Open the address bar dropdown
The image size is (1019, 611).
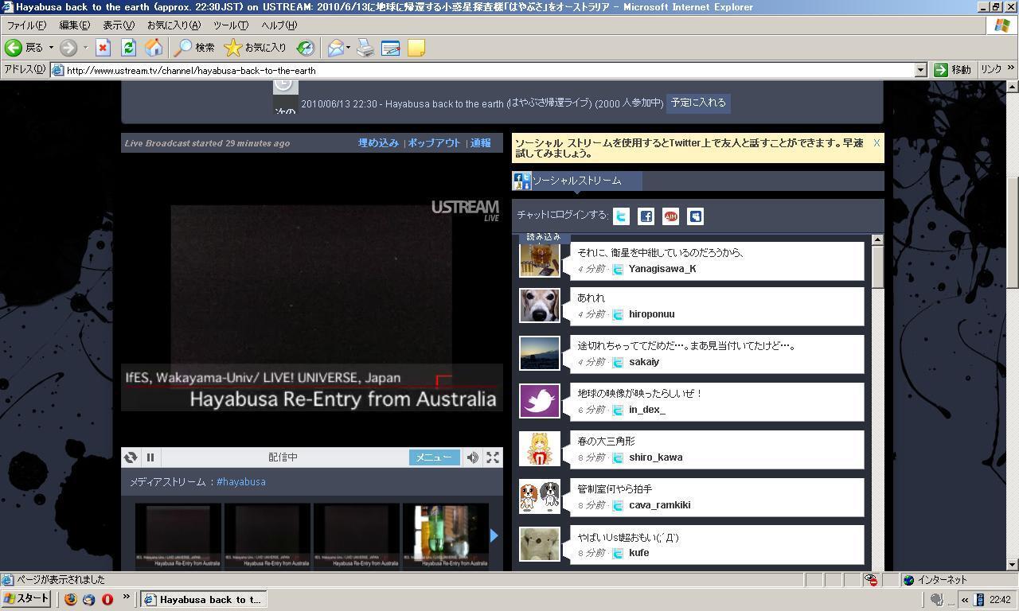pyautogui.click(x=920, y=70)
